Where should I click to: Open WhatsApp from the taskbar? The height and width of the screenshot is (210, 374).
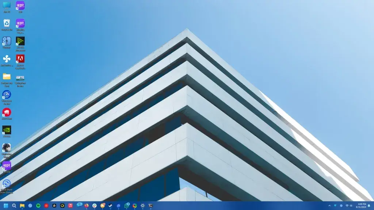pos(126,206)
